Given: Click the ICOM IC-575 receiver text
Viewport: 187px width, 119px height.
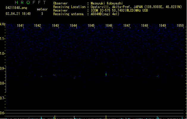Looking at the screenshot, I should tap(119, 10).
